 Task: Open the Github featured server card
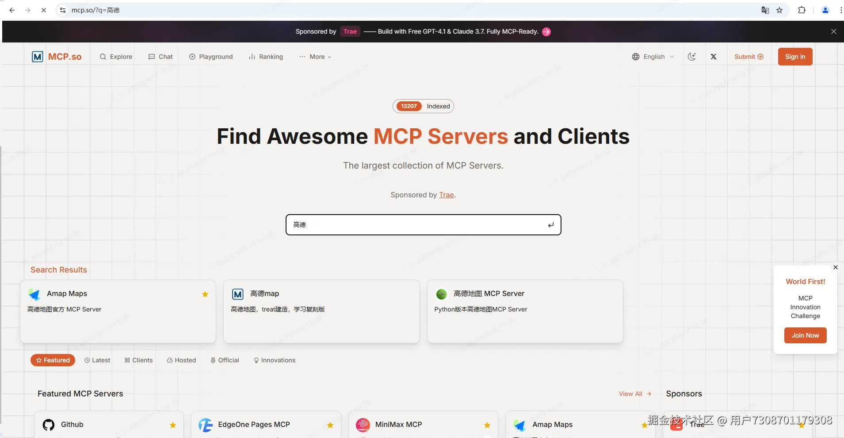[x=109, y=424]
